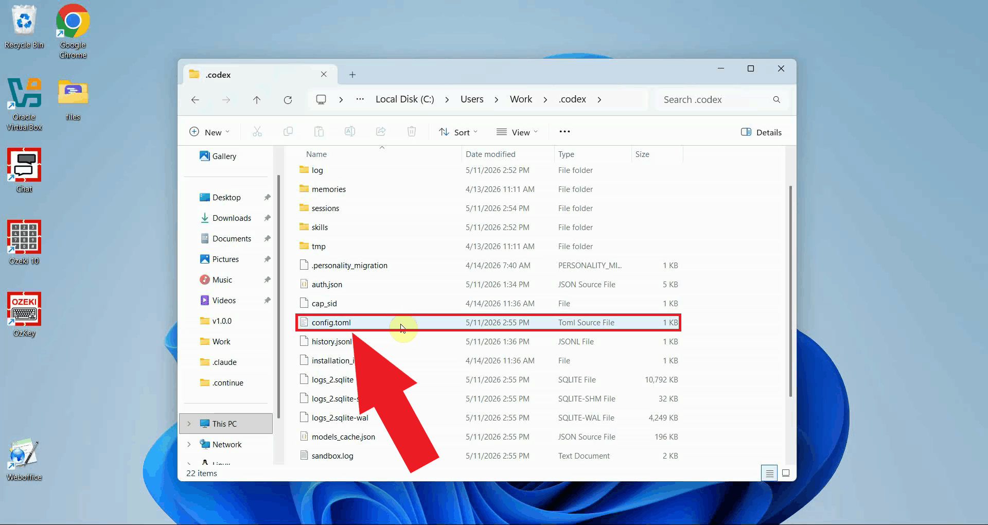Expand chevron after Local Disk (C:)
This screenshot has width=988, height=525.
[447, 100]
